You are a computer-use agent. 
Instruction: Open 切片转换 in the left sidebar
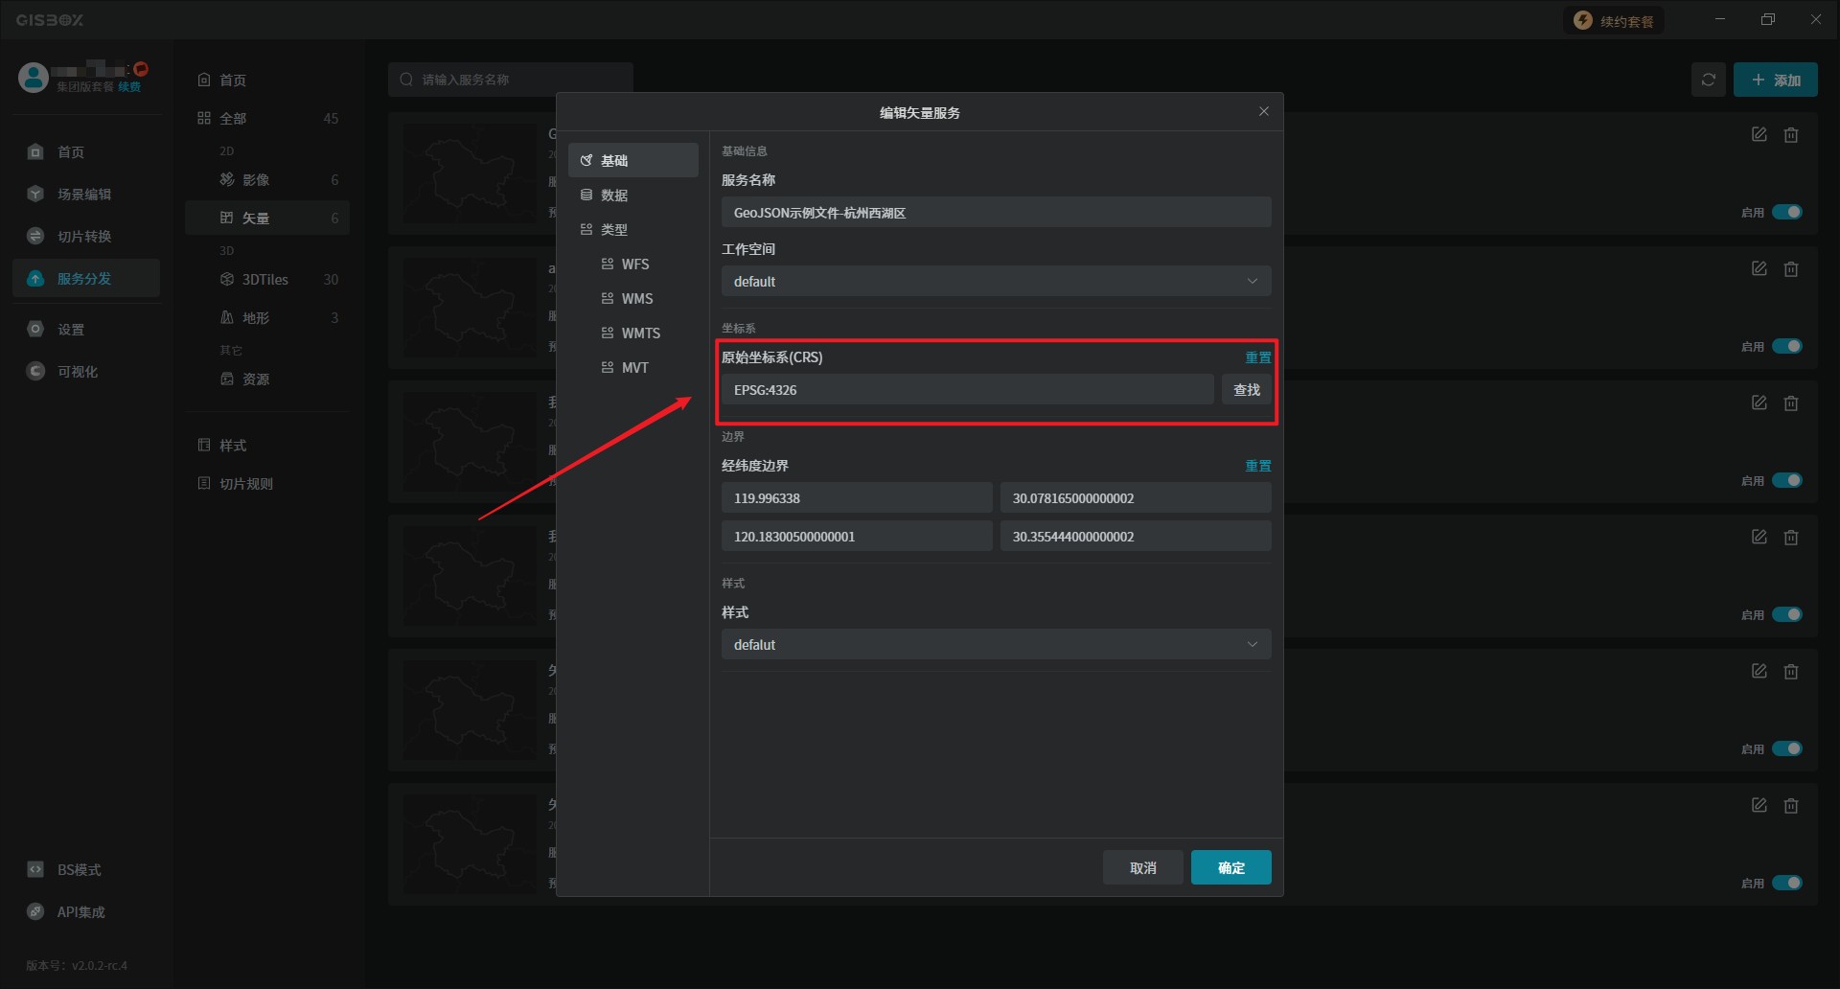[84, 237]
